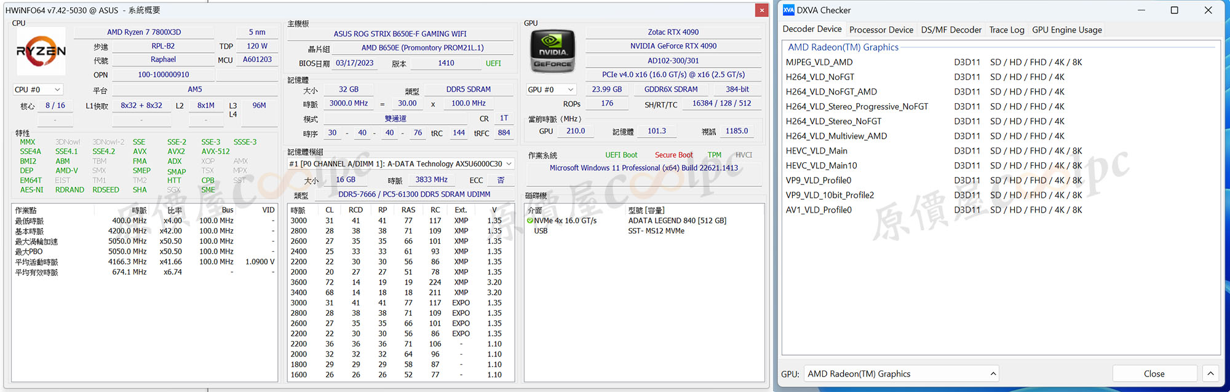Screen dimensions: 1230x392
Task: Select the SST- MS12 MVMe drive entry
Action: [x=656, y=231]
